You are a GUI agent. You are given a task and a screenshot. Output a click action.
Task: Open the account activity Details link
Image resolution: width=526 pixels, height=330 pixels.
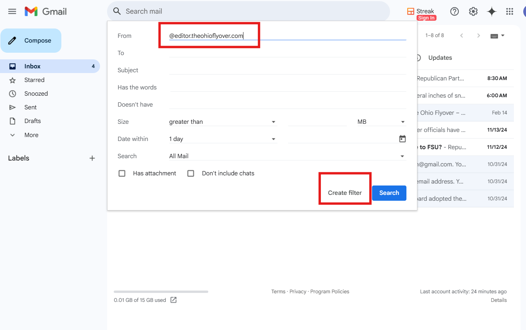coord(499,300)
